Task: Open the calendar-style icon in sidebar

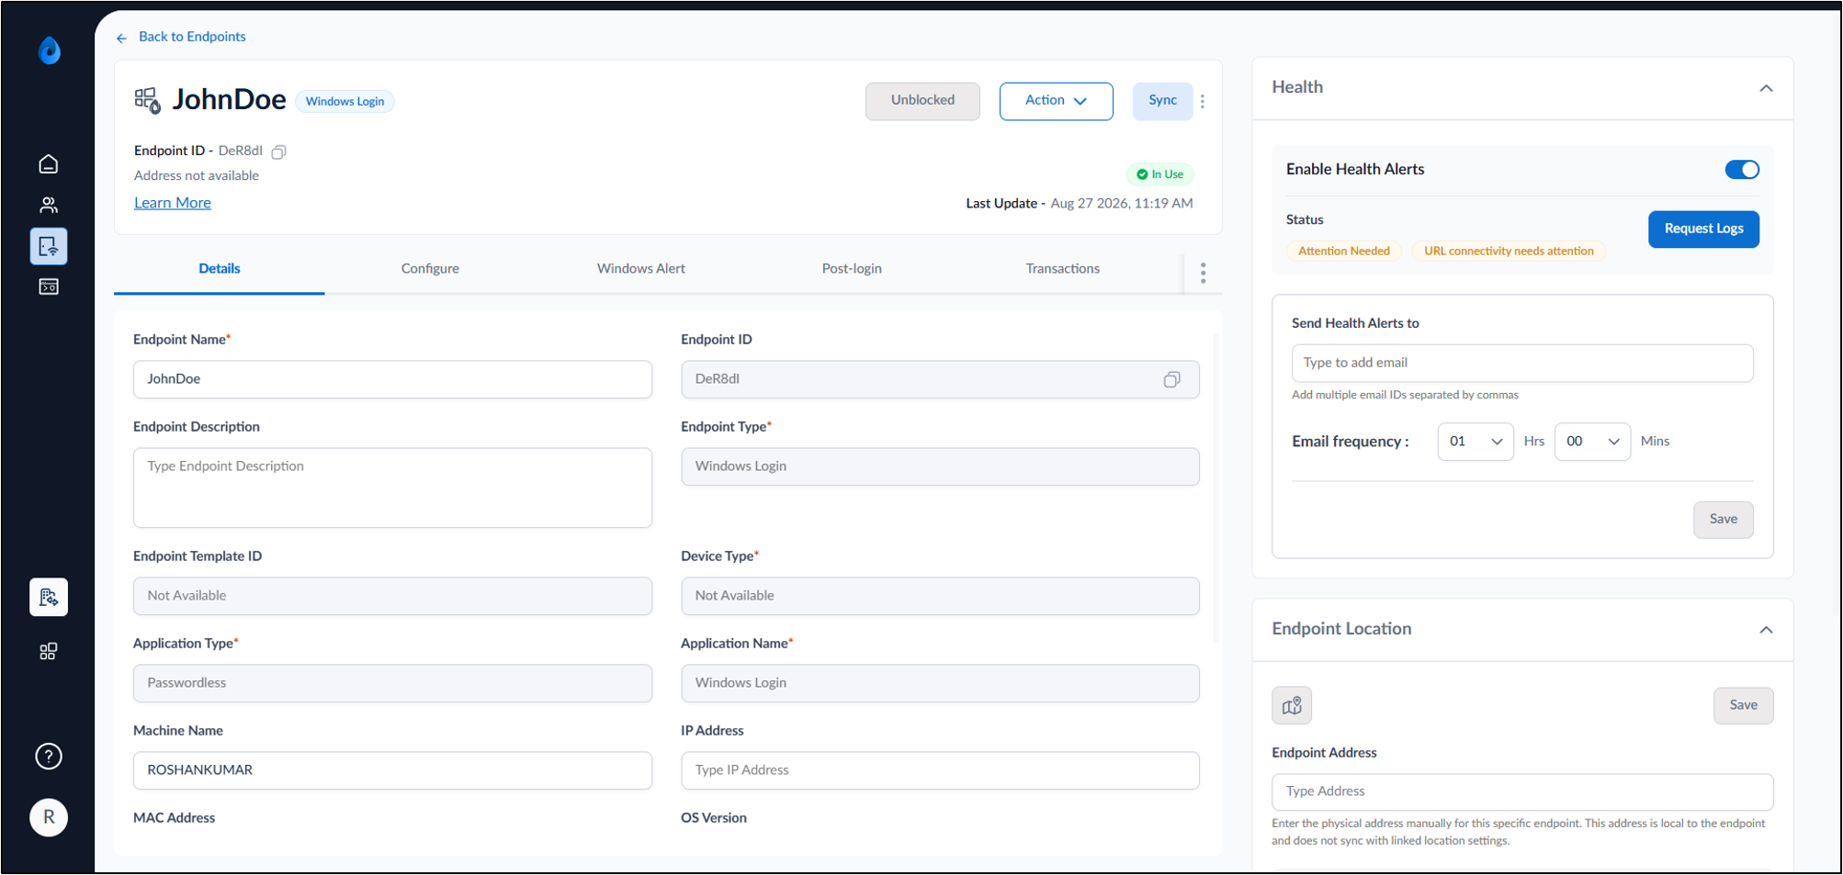Action: pos(49,287)
